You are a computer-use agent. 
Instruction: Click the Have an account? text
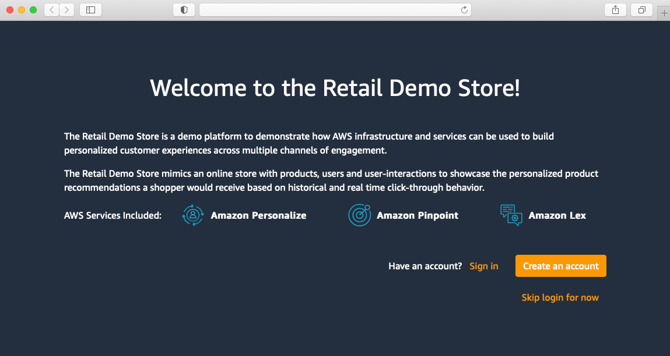425,266
